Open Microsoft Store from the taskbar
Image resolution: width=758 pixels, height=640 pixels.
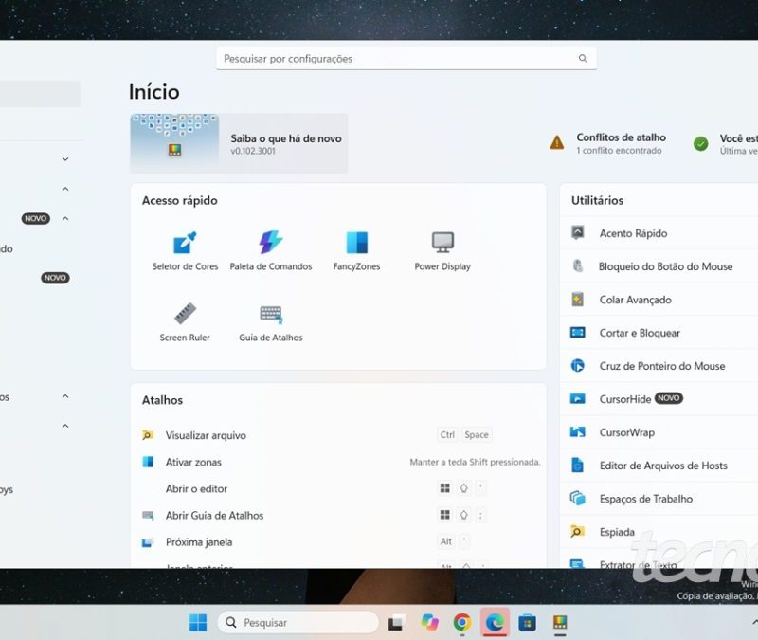pos(527,623)
